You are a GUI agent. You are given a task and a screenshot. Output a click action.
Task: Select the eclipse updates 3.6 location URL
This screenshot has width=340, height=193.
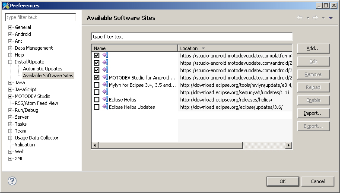tap(232, 107)
